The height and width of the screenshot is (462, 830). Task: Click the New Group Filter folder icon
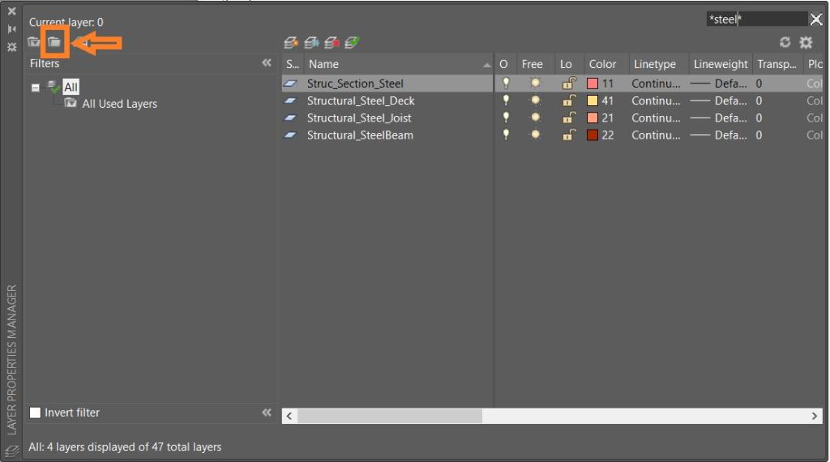point(54,42)
